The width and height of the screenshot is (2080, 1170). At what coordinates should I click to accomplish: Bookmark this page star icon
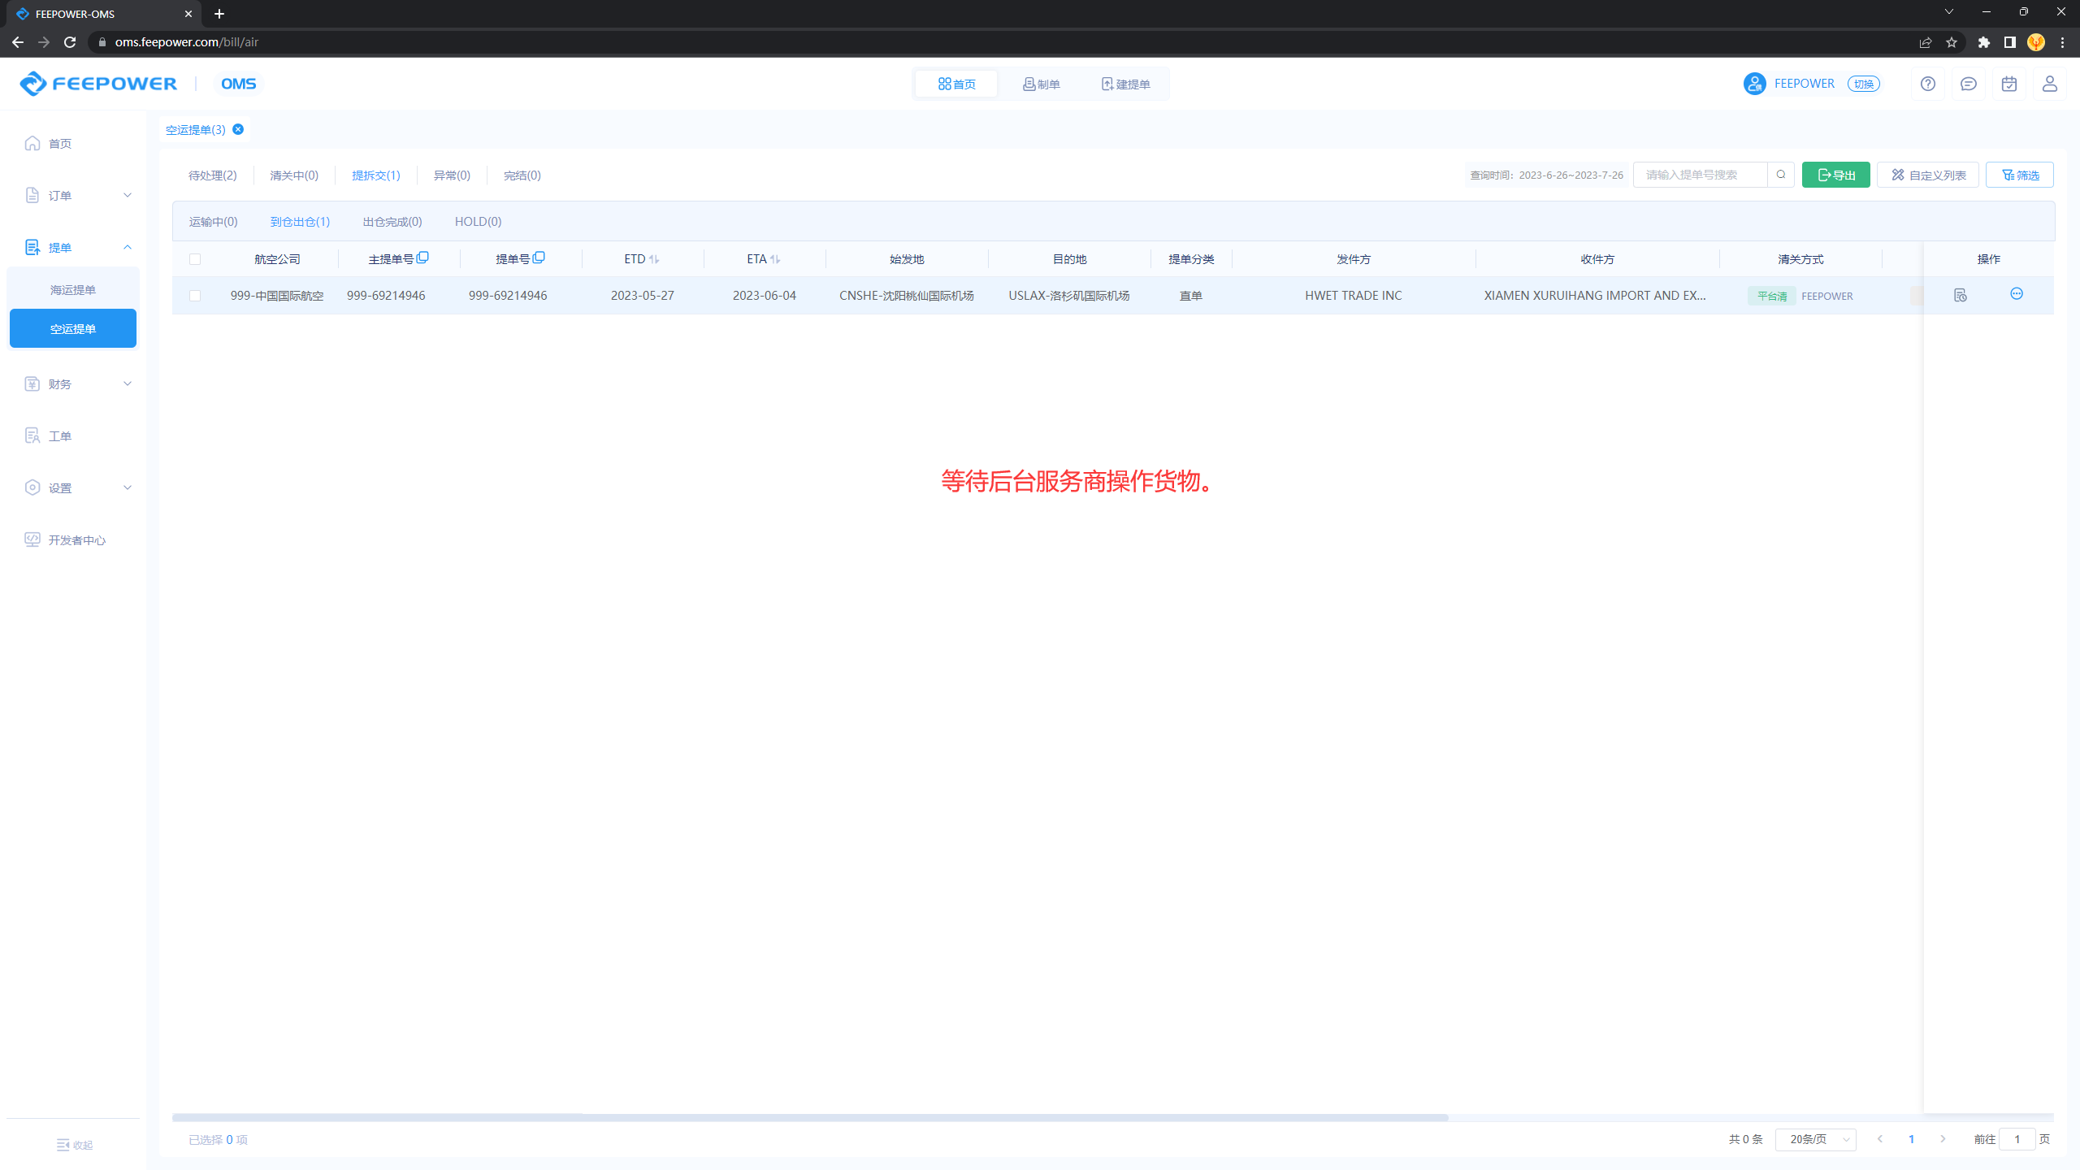1952,42
